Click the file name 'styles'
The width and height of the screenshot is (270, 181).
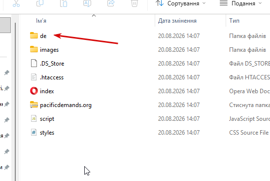[47, 133]
